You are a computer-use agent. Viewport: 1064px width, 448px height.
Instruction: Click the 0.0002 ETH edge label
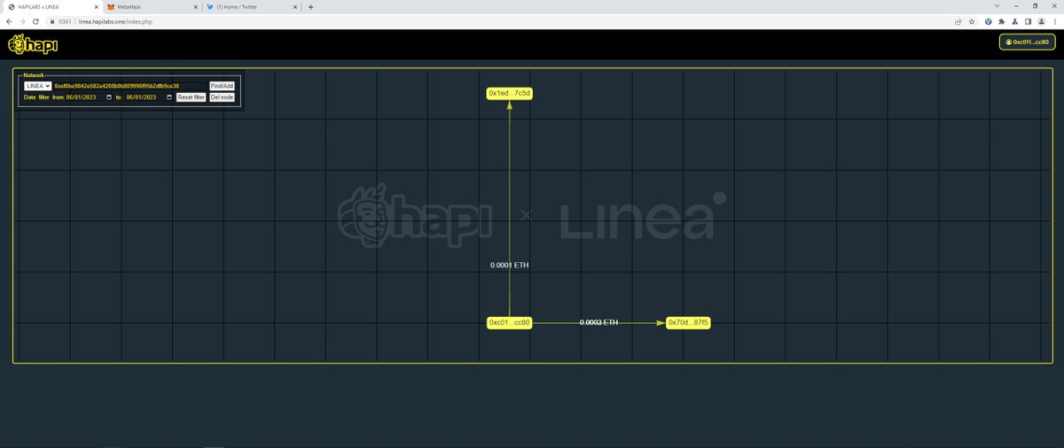pyautogui.click(x=599, y=323)
